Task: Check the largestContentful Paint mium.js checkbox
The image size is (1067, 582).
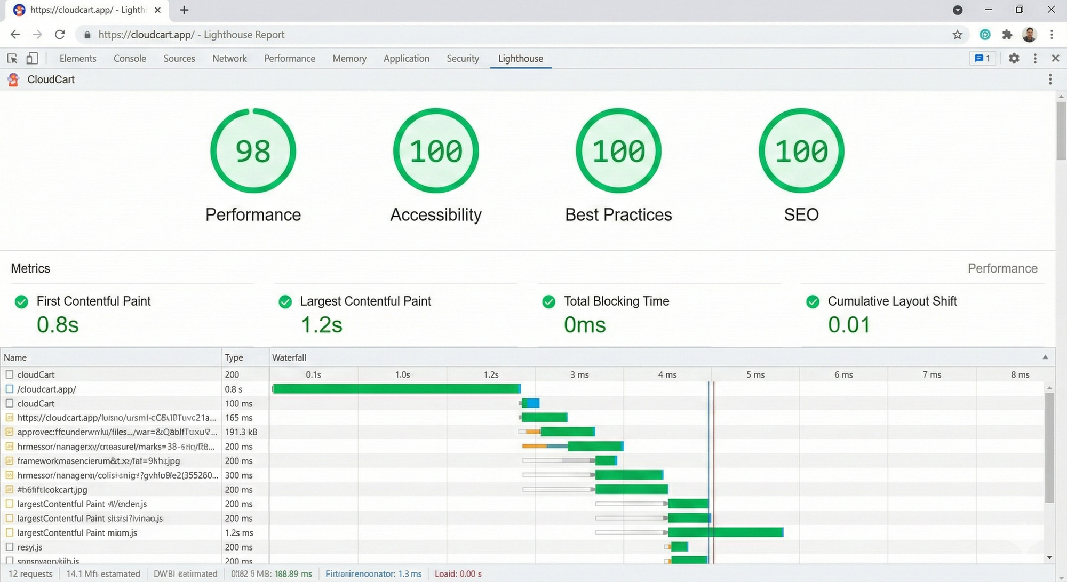Action: [x=9, y=532]
